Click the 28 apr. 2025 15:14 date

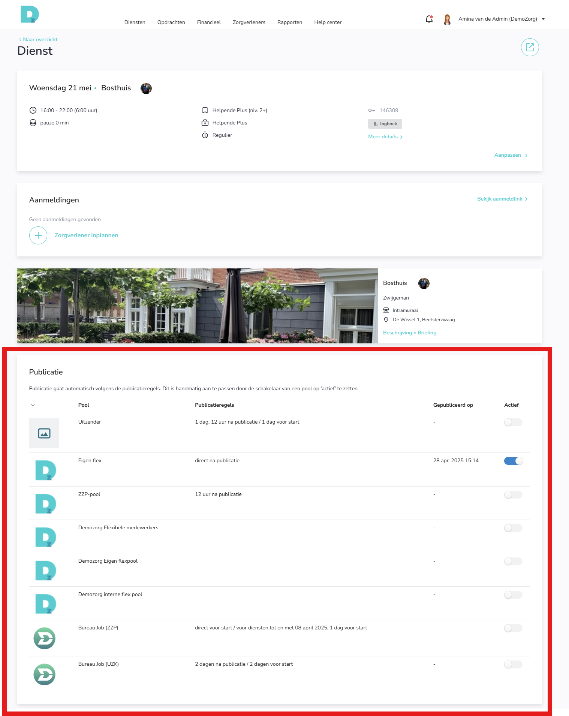pyautogui.click(x=456, y=461)
